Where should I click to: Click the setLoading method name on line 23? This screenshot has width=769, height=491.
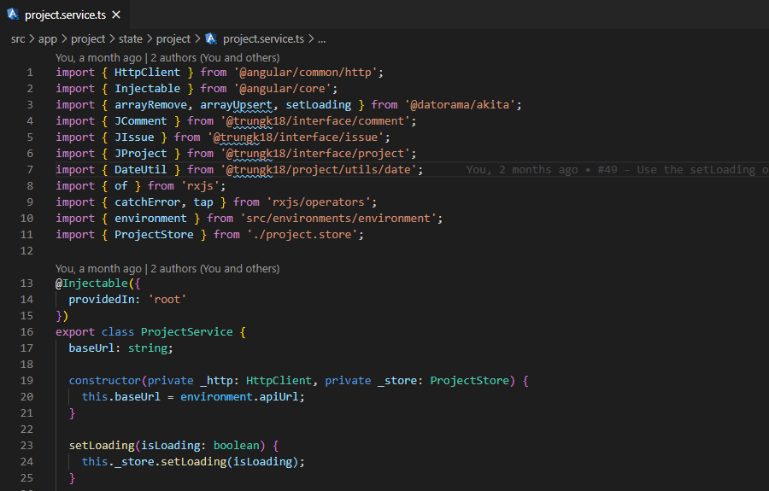tap(102, 445)
